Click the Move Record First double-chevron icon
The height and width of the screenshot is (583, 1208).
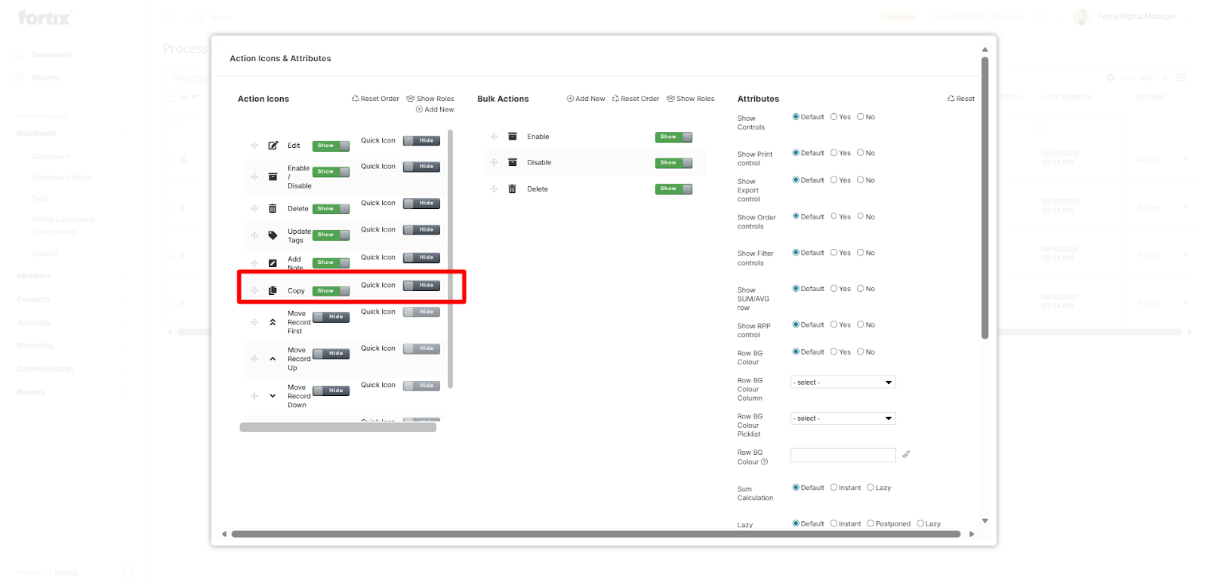coord(273,322)
